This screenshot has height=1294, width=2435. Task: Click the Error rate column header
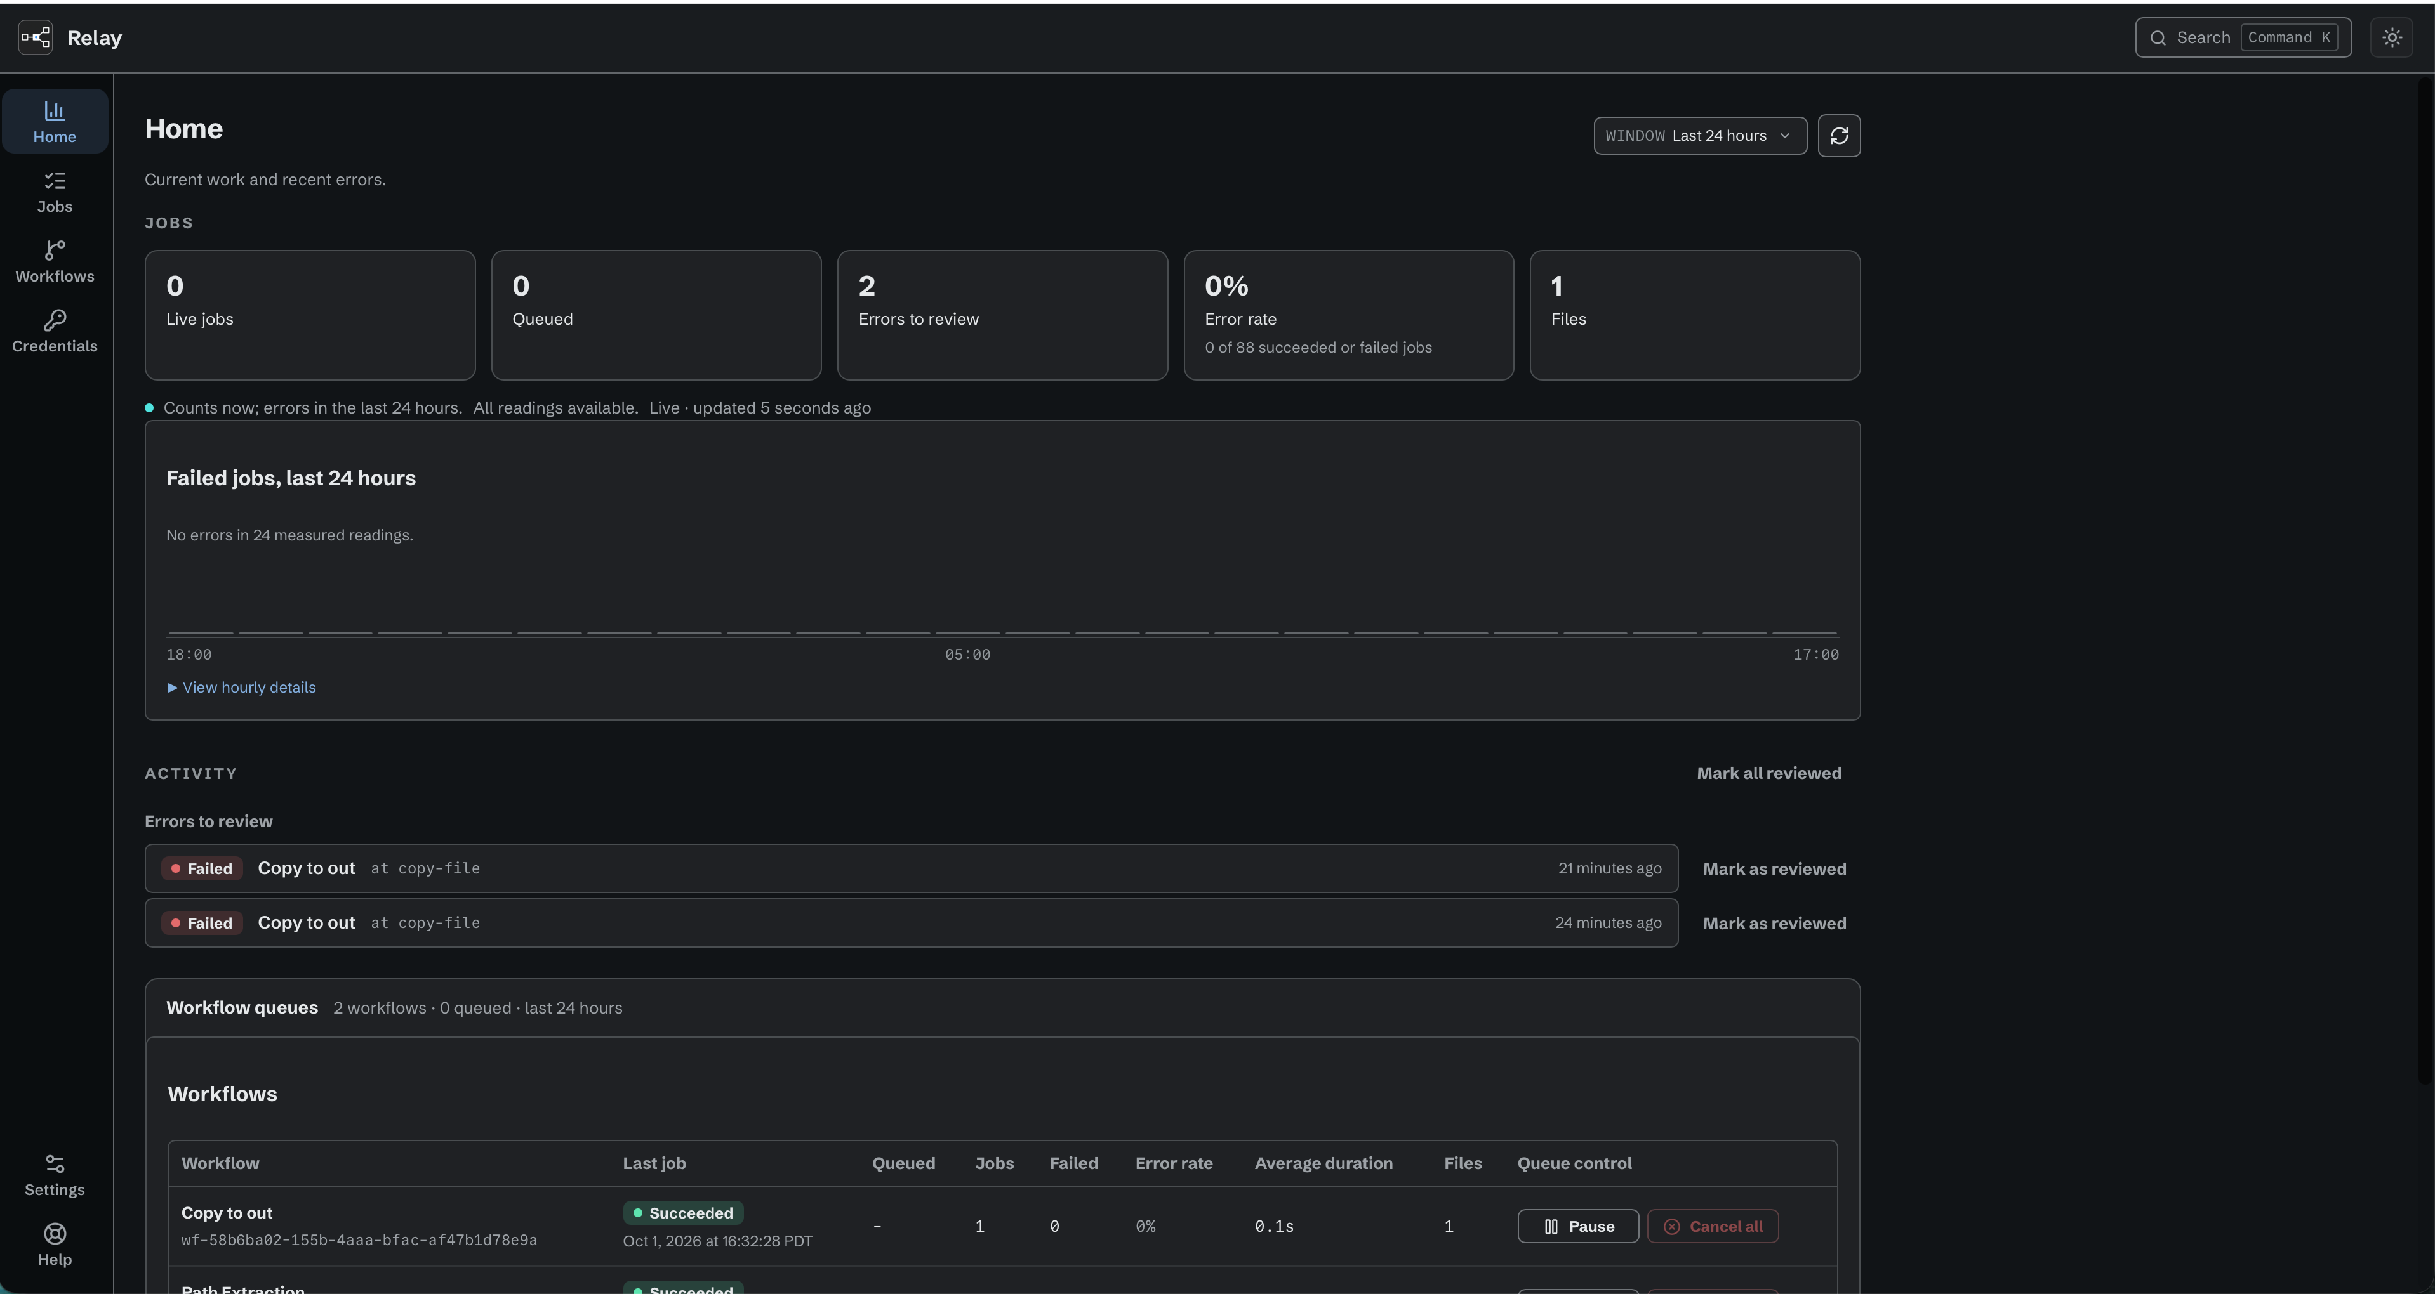pyautogui.click(x=1174, y=1164)
